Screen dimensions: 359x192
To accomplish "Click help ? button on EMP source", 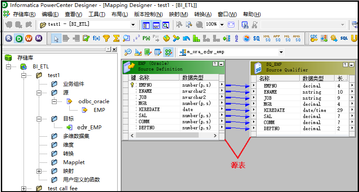I will [215, 64].
